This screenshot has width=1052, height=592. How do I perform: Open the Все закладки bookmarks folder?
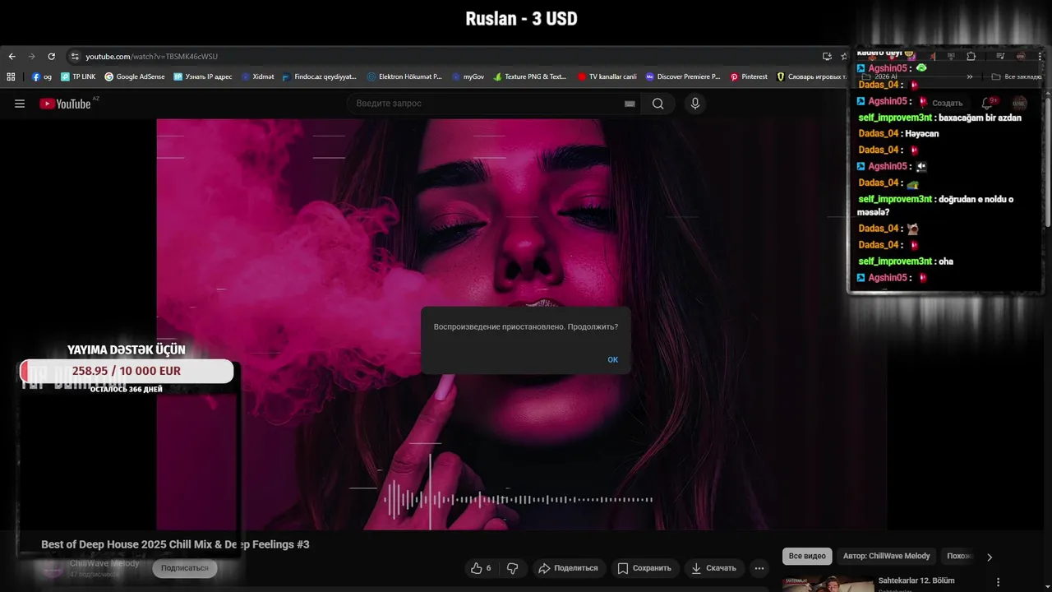(x=1016, y=76)
